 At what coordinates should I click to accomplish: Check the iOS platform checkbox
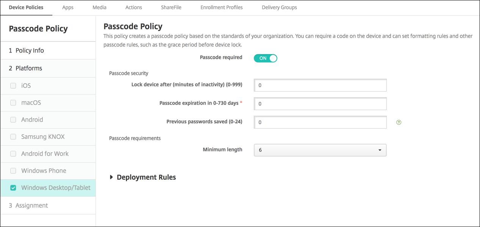(13, 86)
